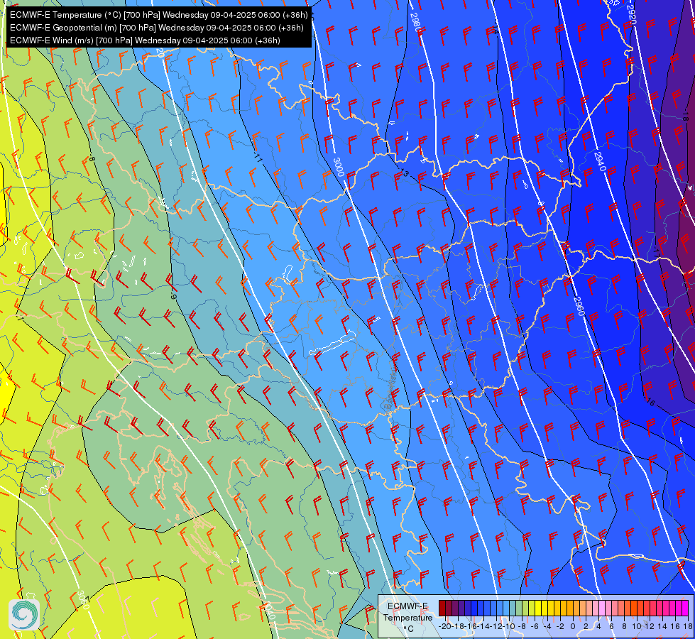Click the 'ECMWF-E Temperature °C' legend title
This screenshot has height=639, width=695.
[x=407, y=617]
